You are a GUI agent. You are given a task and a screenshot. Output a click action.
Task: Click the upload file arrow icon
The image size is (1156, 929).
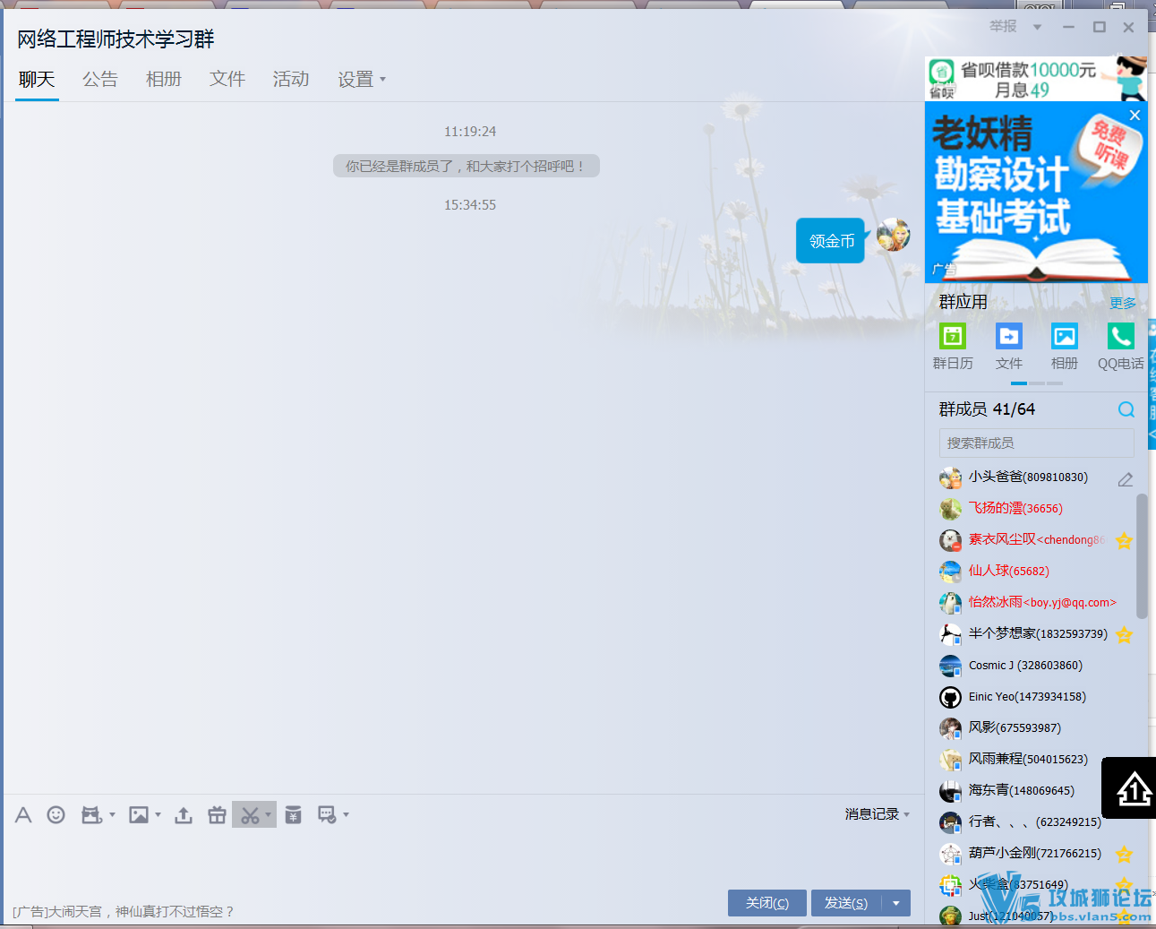(184, 814)
